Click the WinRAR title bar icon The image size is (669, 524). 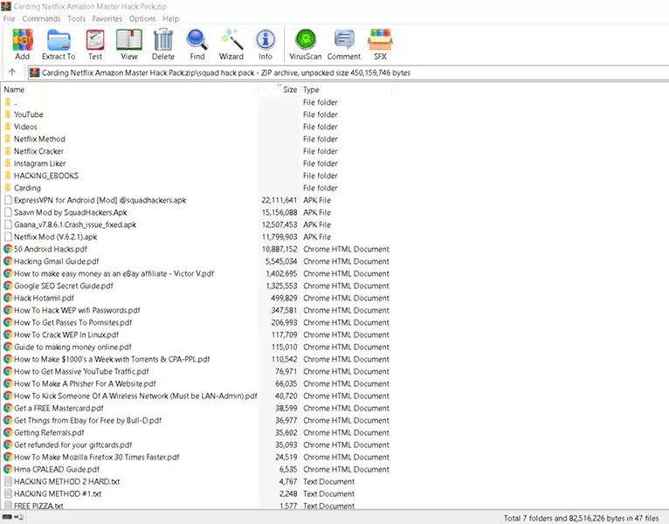click(6, 6)
